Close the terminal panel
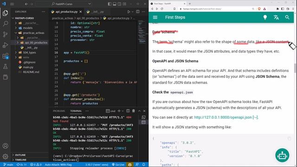 point(144,111)
